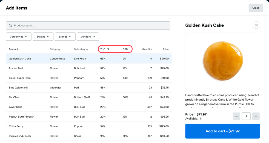Image resolution: width=269 pixels, height=143 pixels.
Task: Decrease quantity with minus button
Action: coord(236,116)
